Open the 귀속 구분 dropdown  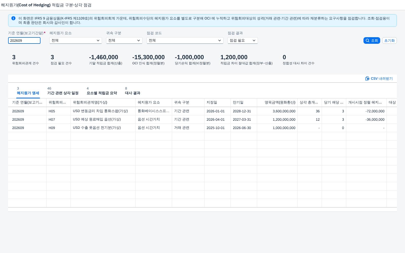pos(124,40)
